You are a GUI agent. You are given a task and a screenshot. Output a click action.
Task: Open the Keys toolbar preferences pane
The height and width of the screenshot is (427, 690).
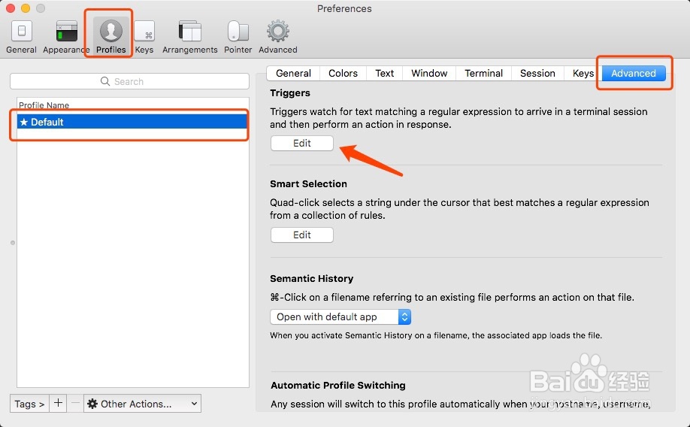(144, 37)
